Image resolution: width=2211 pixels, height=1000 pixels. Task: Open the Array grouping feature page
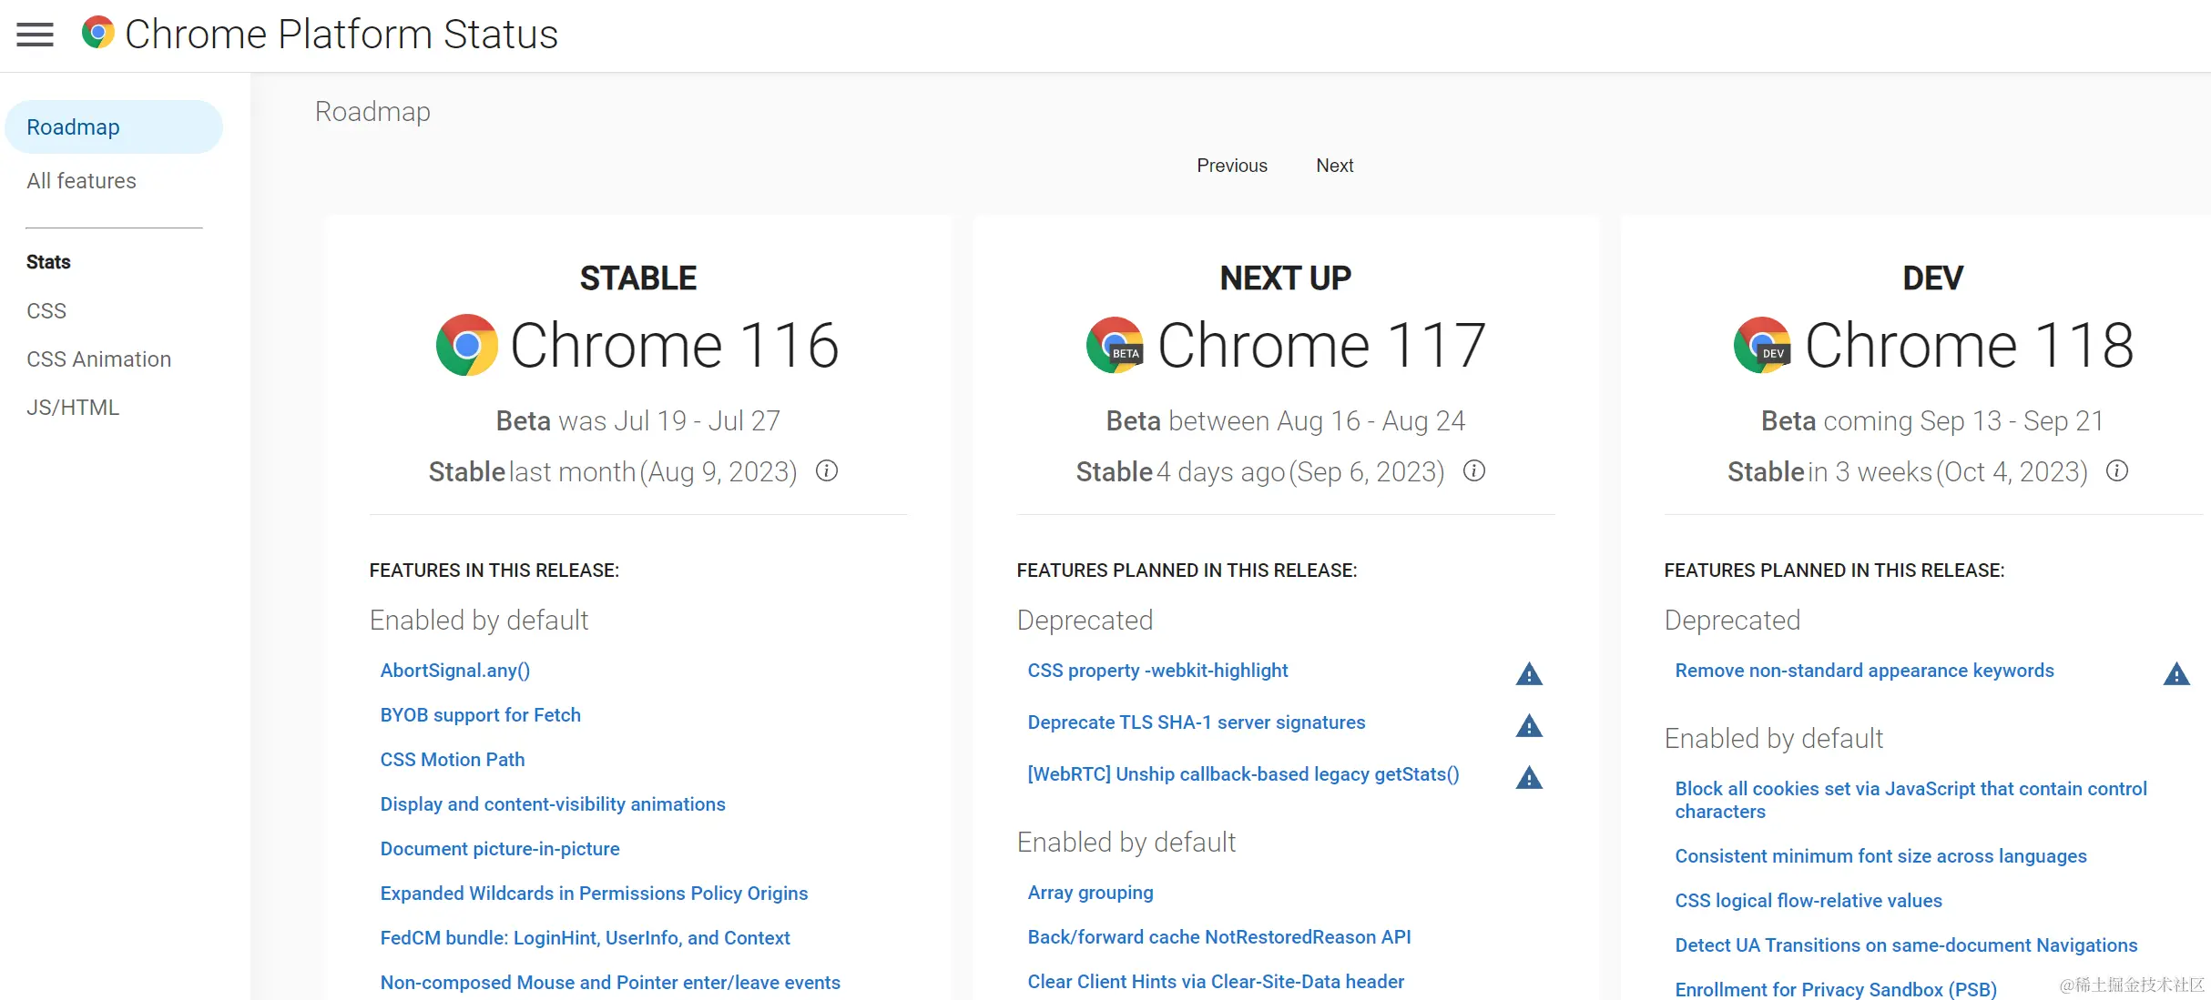coord(1090,893)
